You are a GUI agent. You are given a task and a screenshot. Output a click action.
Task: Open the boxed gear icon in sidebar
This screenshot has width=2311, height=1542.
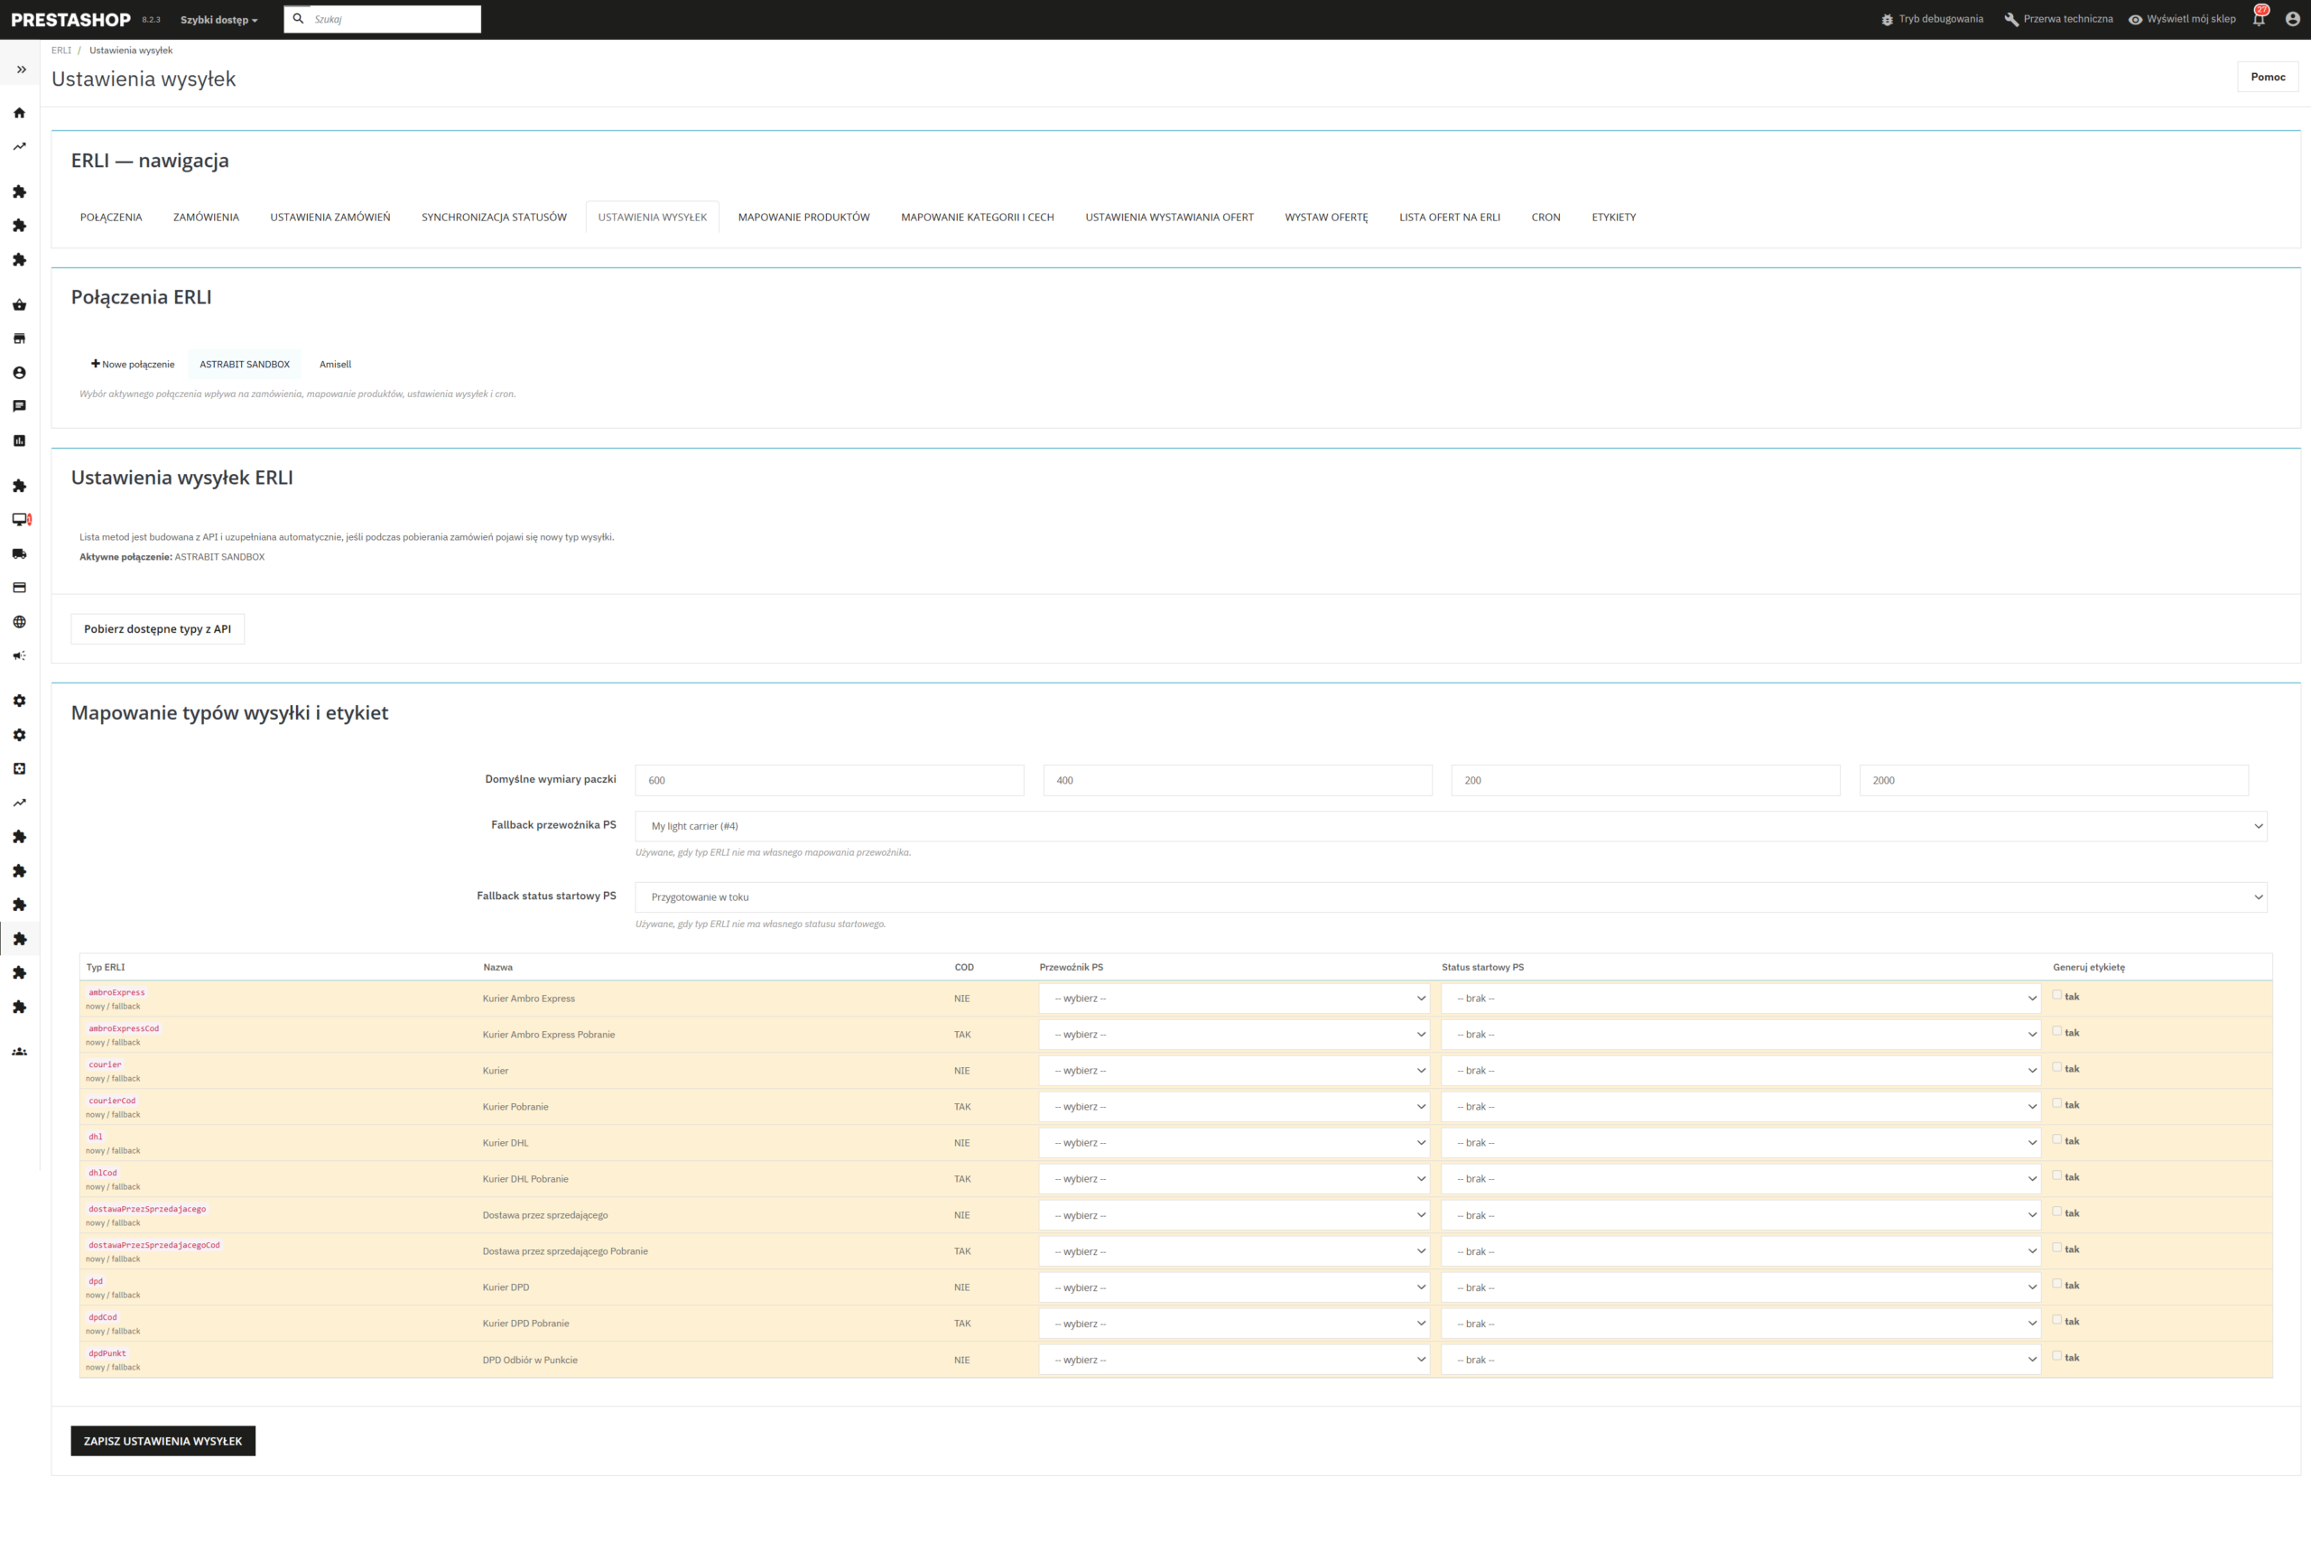click(x=20, y=769)
